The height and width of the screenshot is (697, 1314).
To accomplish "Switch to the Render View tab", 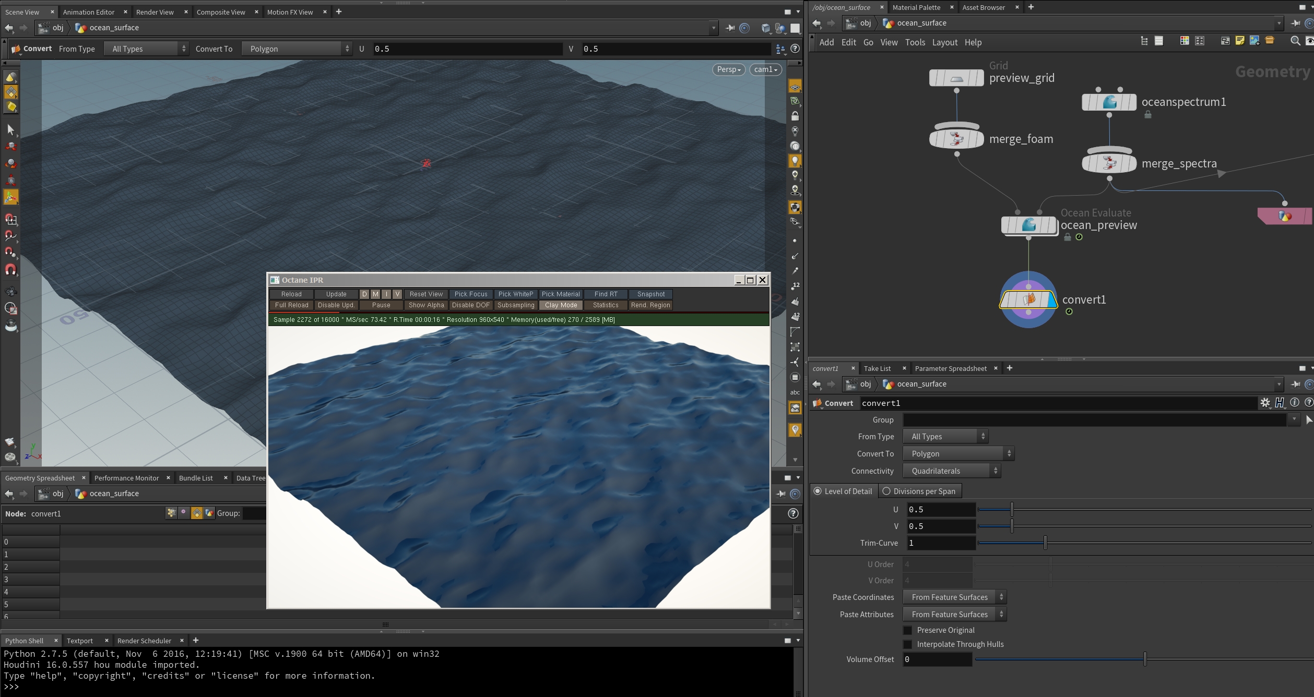I will [155, 12].
